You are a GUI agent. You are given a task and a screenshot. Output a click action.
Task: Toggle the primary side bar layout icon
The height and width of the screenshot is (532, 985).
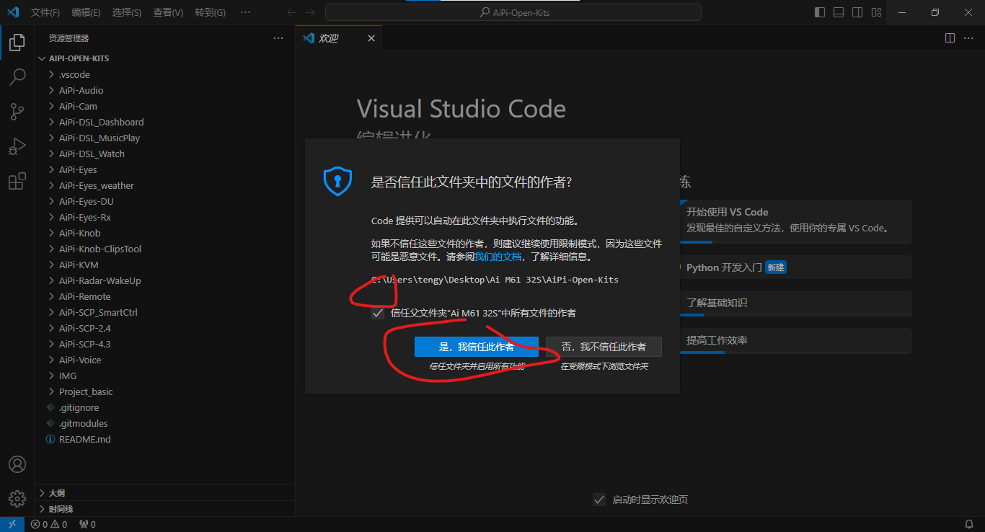[x=820, y=12]
